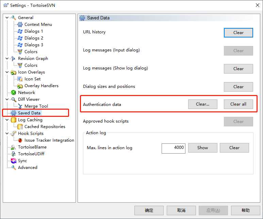The width and height of the screenshot is (263, 219).
Task: Collapse the Icon Overlays tree node
Action: (7, 72)
